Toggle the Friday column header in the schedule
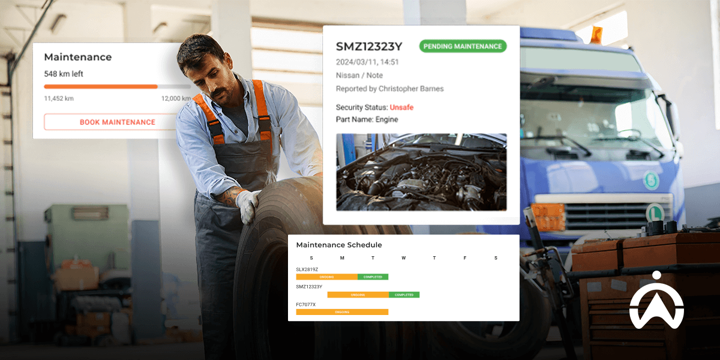 (x=465, y=257)
